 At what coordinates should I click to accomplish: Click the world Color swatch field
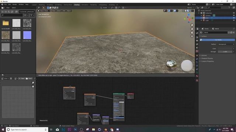(x=225, y=49)
